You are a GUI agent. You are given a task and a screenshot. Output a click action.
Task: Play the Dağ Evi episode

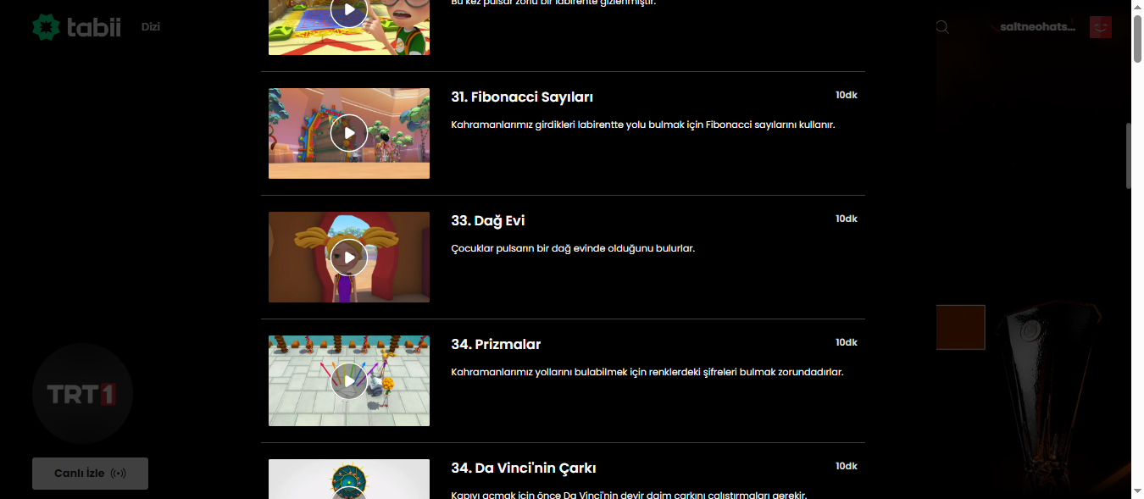tap(349, 257)
